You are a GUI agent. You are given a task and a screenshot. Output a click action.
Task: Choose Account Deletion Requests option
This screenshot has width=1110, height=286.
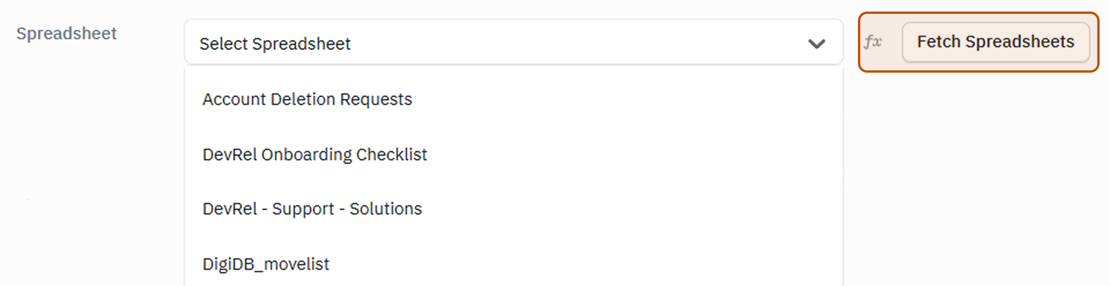coord(307,99)
